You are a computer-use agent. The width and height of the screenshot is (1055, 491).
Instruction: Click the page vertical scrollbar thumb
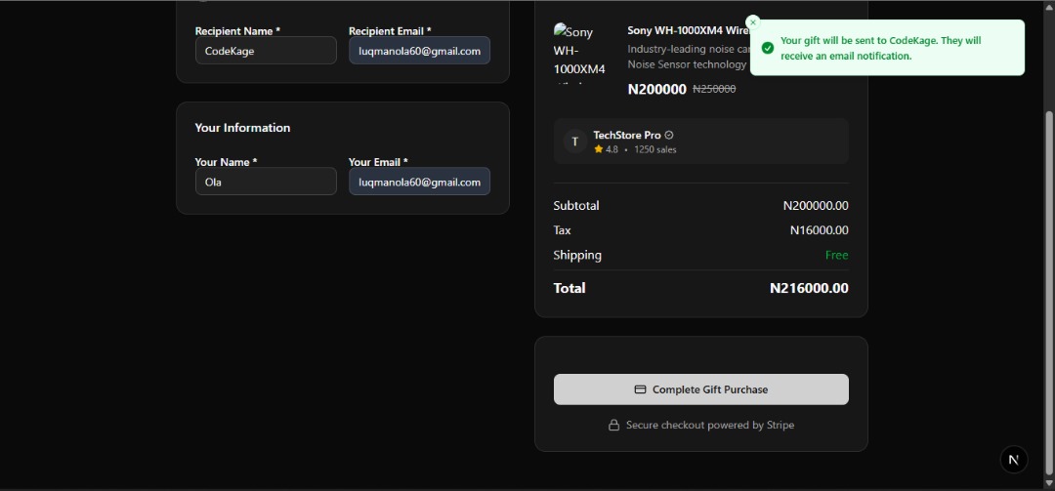pyautogui.click(x=1048, y=293)
